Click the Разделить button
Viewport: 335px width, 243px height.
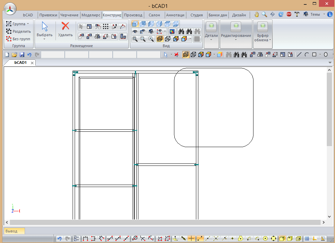pyautogui.click(x=18, y=31)
